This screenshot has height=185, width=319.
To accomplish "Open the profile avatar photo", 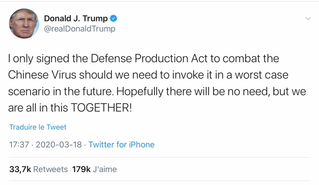I will (x=24, y=23).
